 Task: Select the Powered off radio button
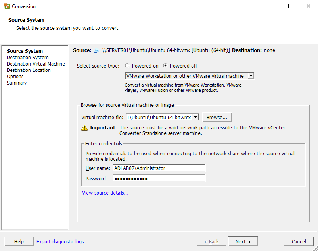(165, 66)
